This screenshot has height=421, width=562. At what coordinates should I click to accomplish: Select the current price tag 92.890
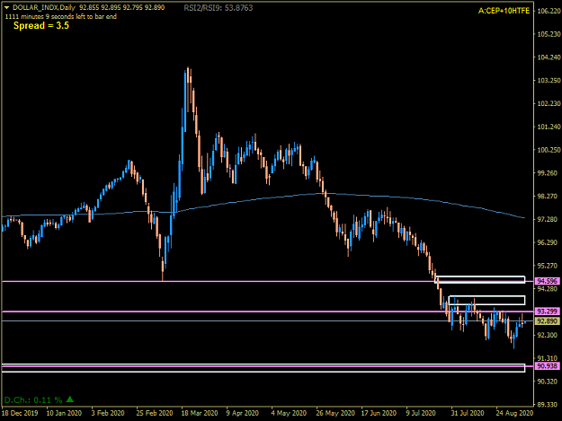(x=548, y=320)
